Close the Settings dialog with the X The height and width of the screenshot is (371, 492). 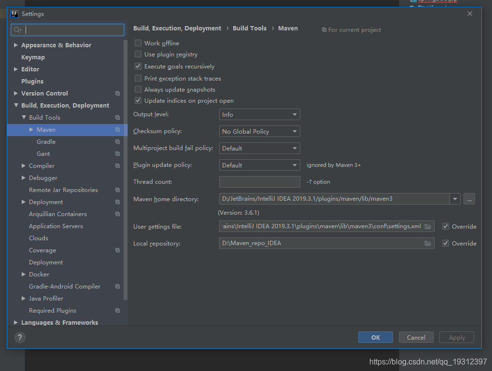point(470,14)
